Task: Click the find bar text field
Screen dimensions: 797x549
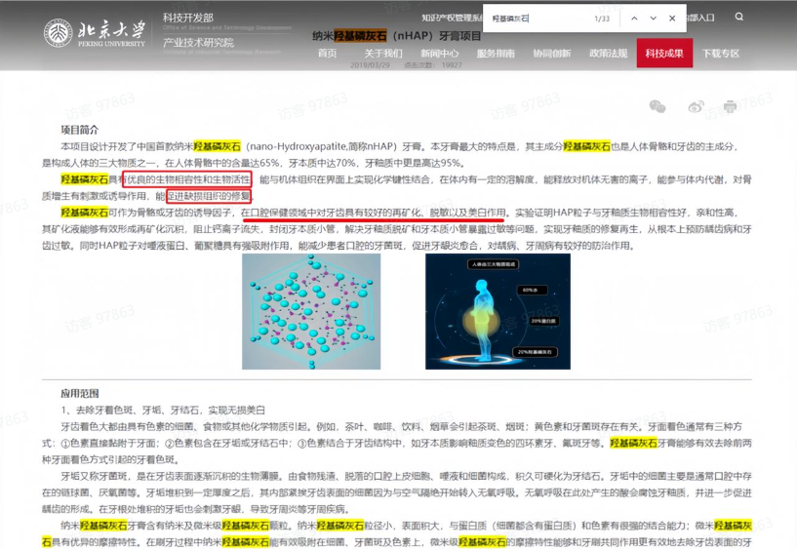Action: 537,19
